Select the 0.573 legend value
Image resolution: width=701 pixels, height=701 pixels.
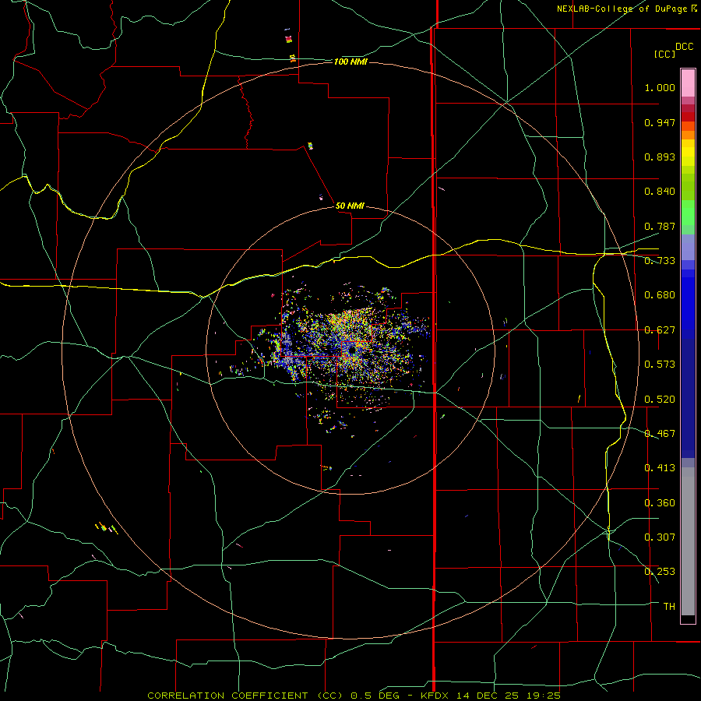660,365
